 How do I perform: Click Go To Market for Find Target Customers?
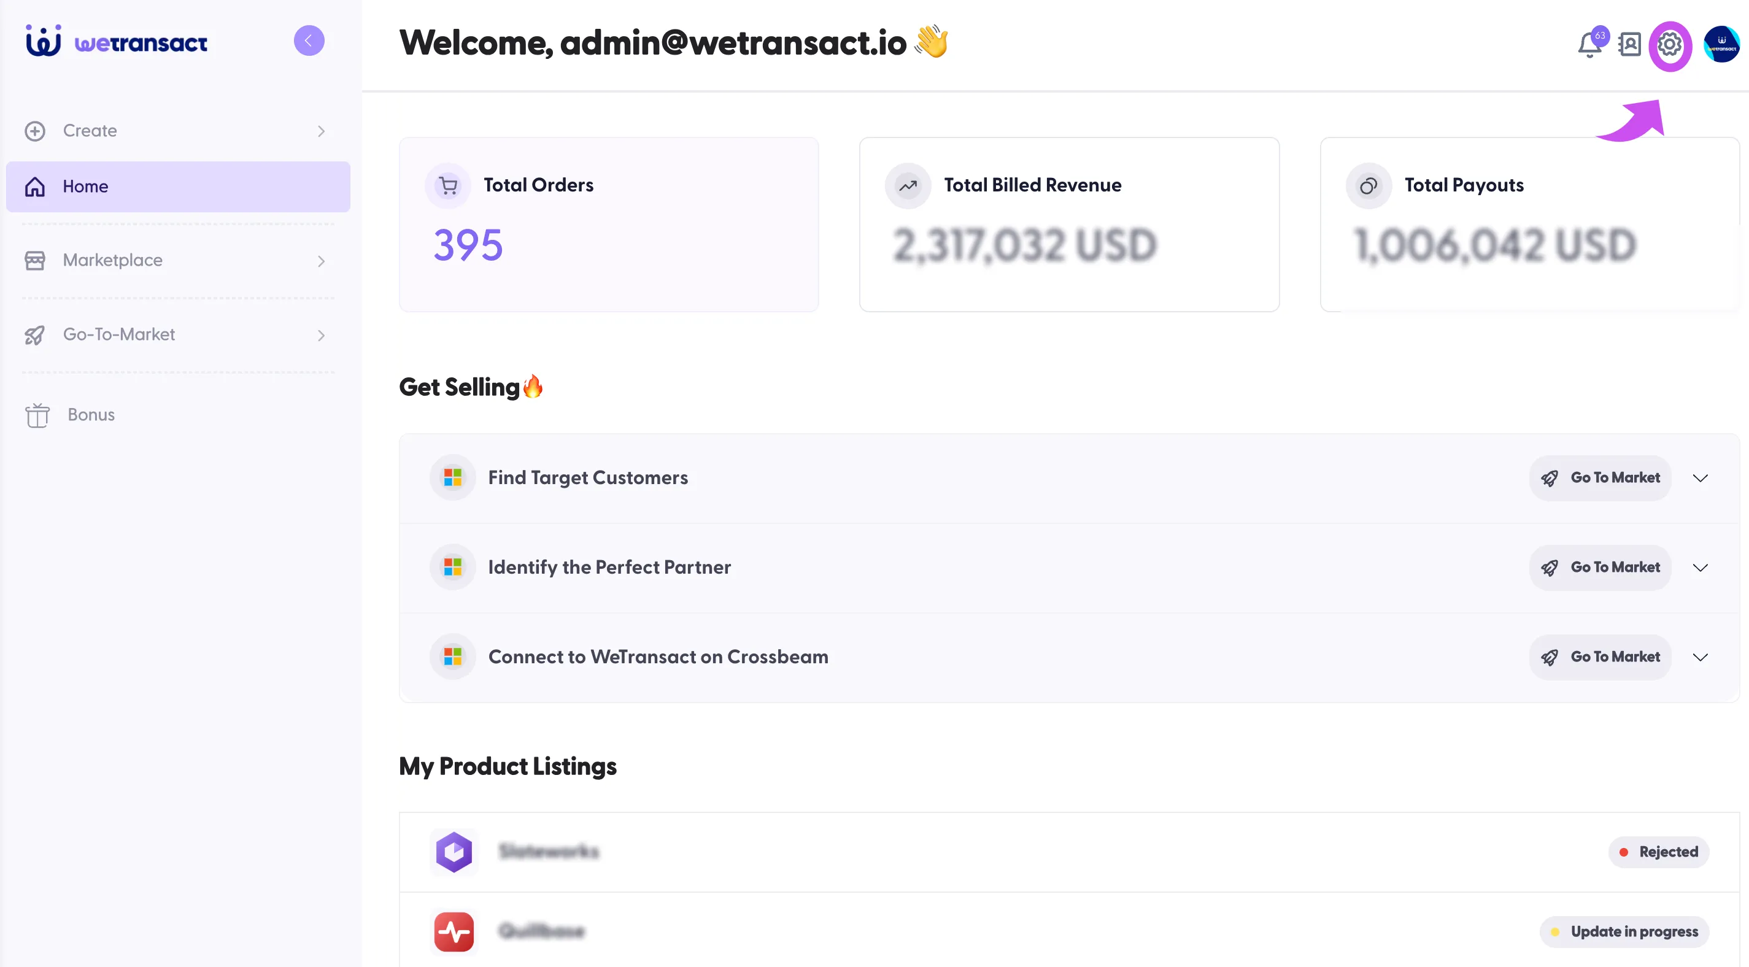1600,478
